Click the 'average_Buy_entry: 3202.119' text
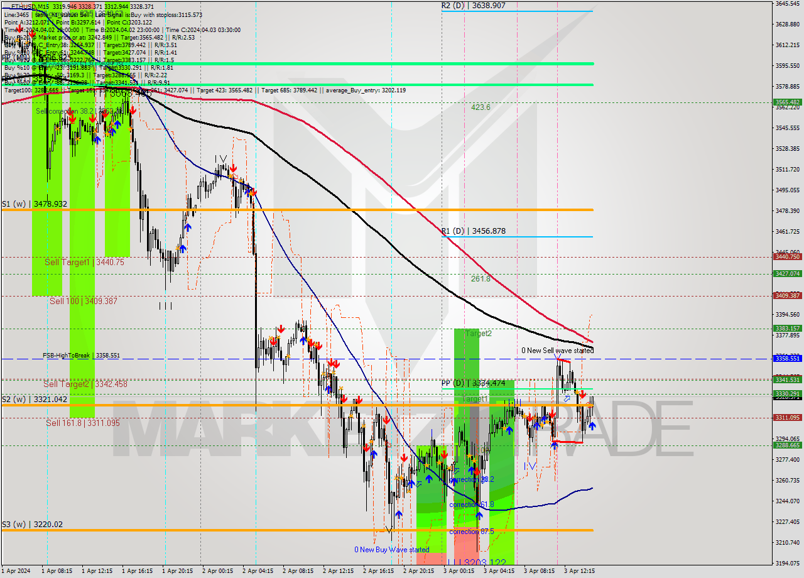Viewport: 804px width, 578px height. pyautogui.click(x=366, y=90)
